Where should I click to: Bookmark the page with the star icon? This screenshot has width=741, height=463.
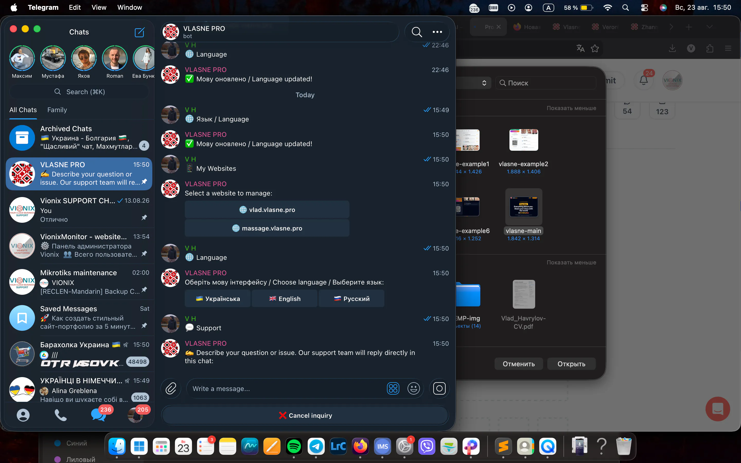tap(595, 48)
